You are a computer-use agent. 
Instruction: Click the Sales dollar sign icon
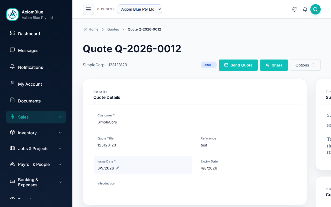12,116
